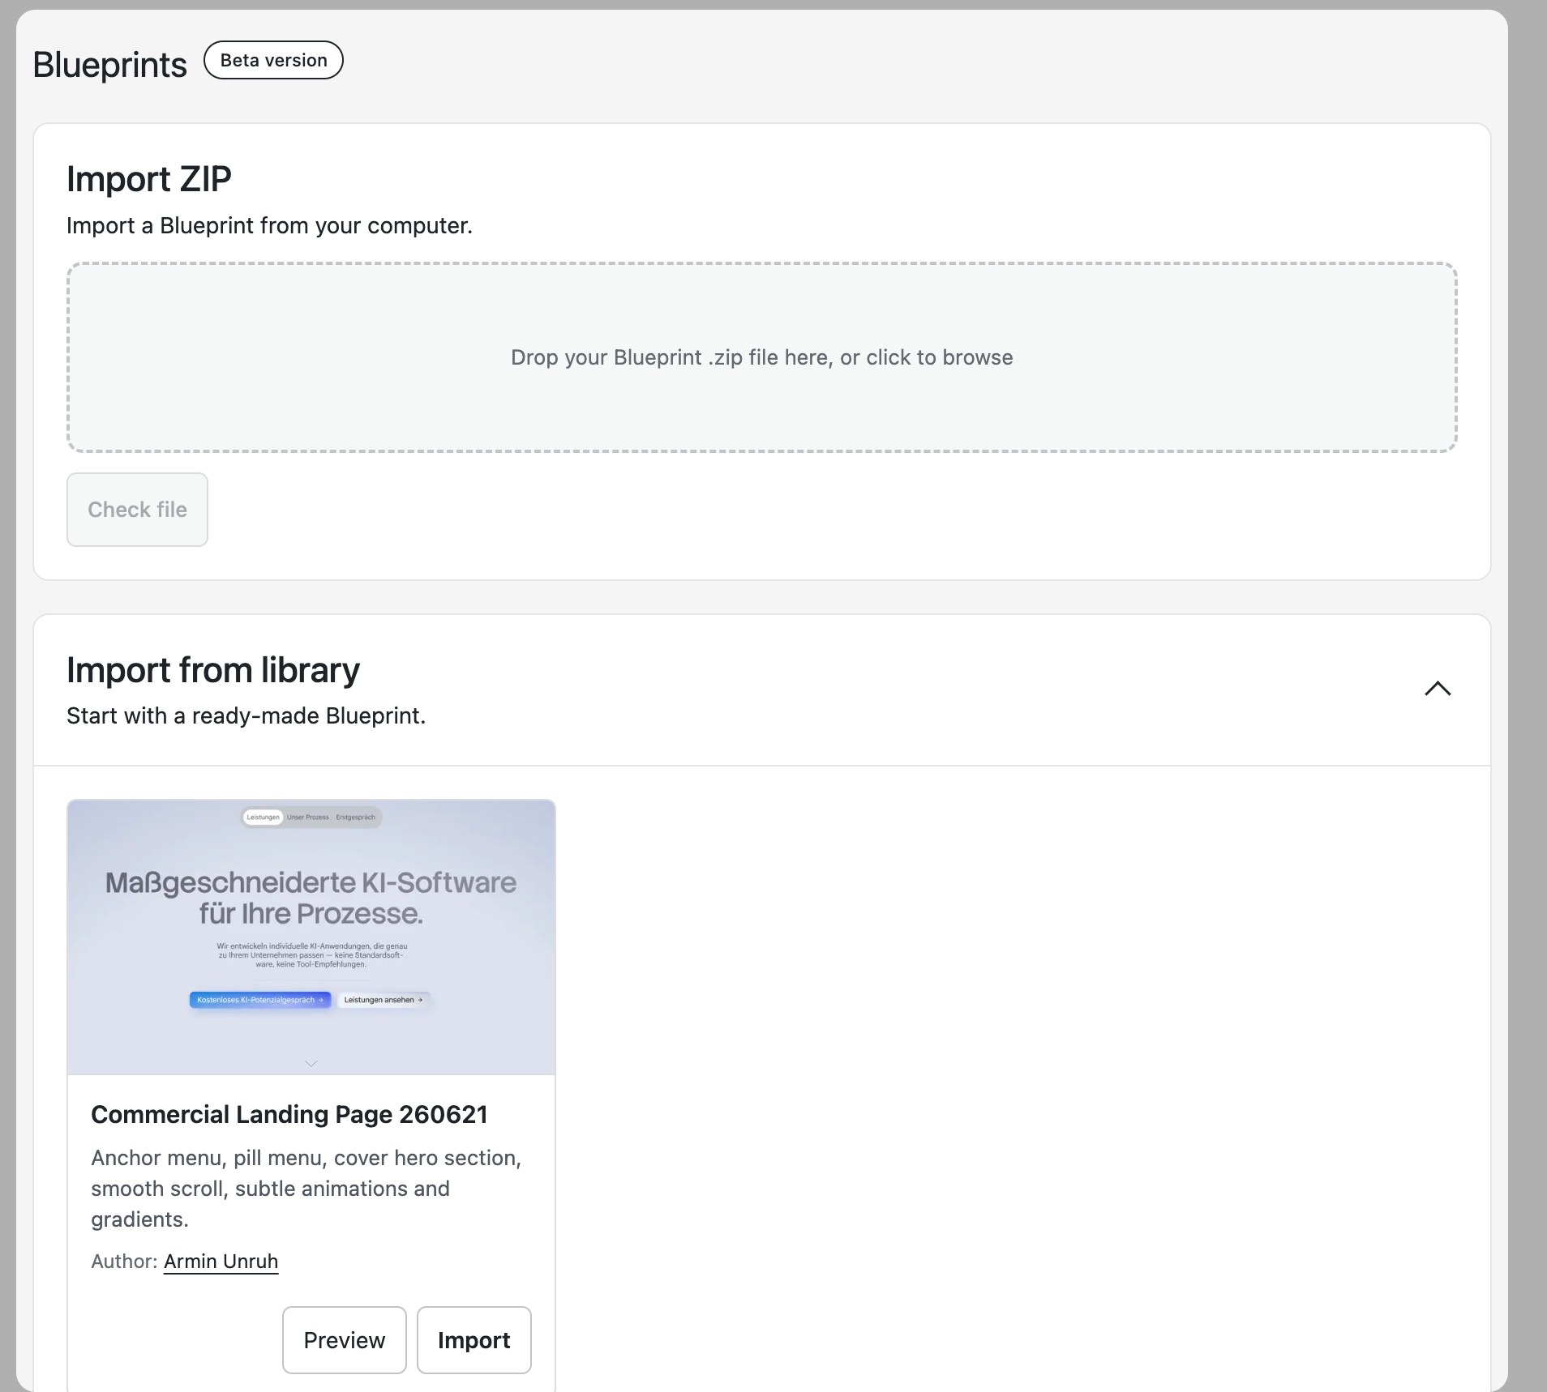Collapse the Import from library section
This screenshot has height=1392, width=1547.
[1438, 689]
